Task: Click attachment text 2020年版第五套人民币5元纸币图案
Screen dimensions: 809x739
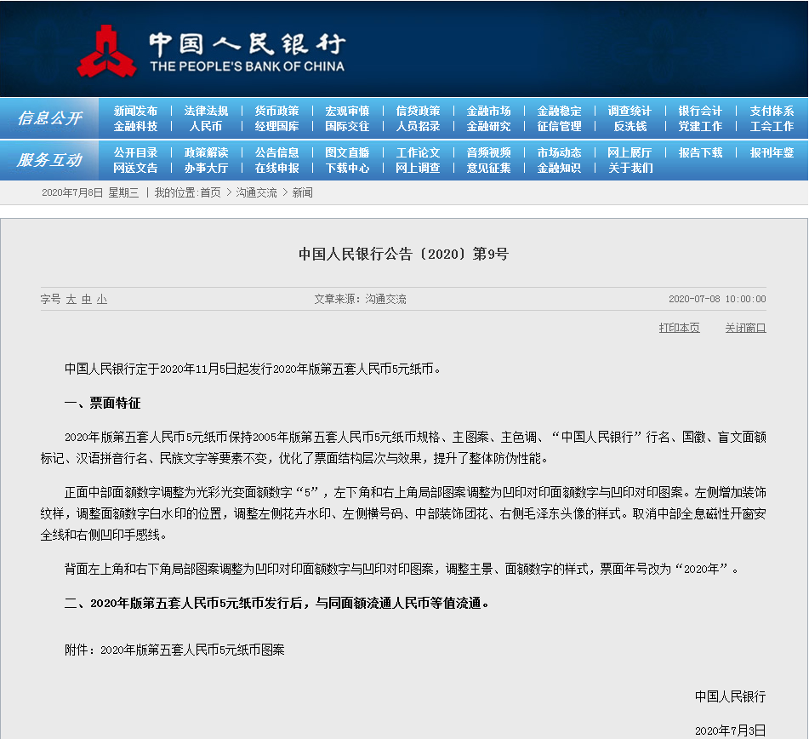Action: pyautogui.click(x=192, y=650)
